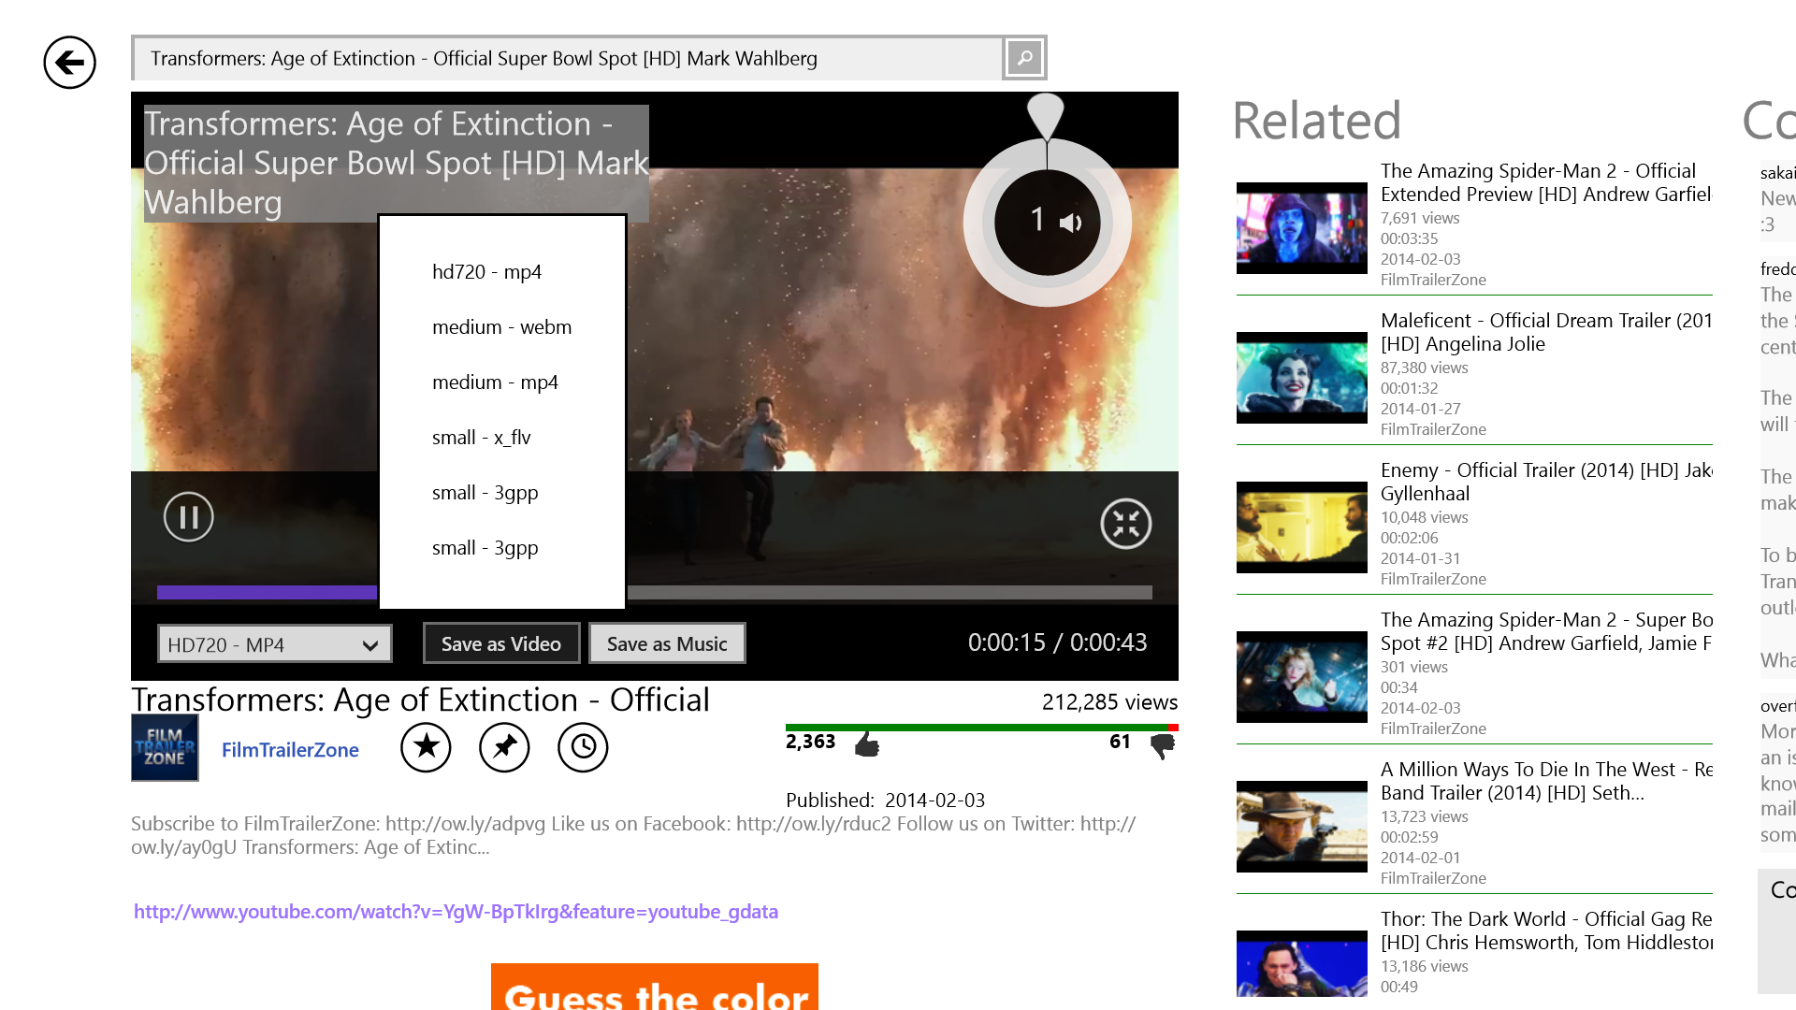Add video to favorites star icon
Screen dimensions: 1796x1010
click(x=426, y=746)
